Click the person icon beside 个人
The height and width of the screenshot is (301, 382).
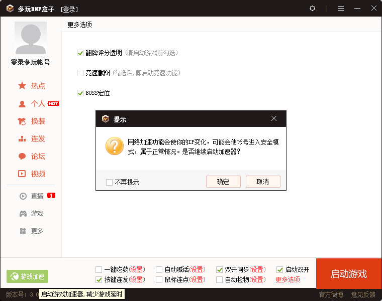22,104
